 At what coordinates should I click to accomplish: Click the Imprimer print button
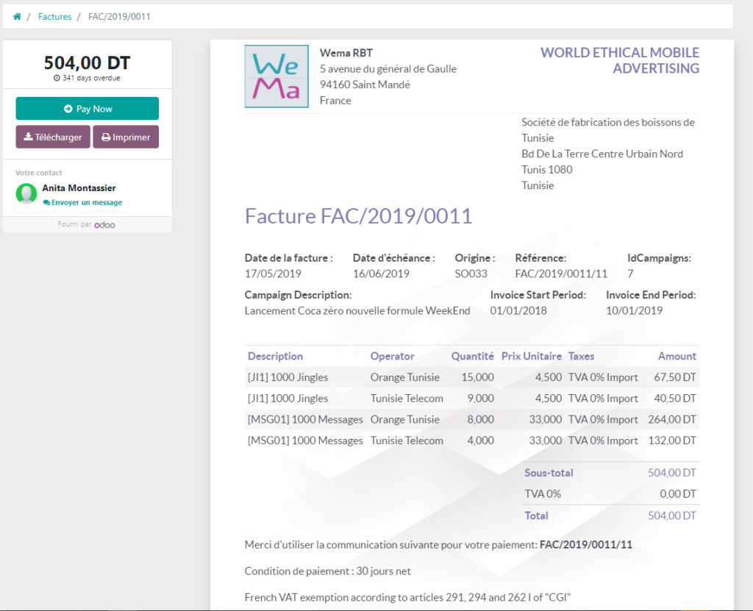[126, 137]
